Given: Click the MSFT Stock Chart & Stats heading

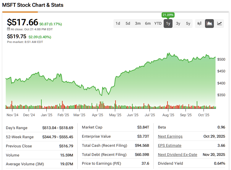Looking at the screenshot, I should (33, 5).
